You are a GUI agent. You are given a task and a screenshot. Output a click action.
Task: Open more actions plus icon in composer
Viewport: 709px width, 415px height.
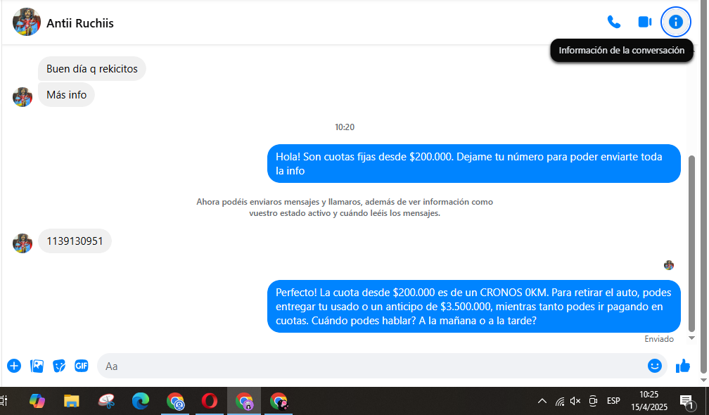coord(14,366)
